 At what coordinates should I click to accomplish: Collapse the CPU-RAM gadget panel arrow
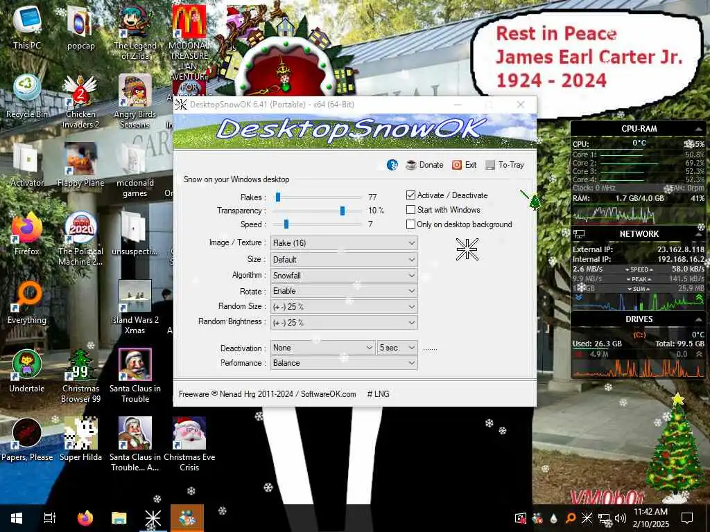click(698, 130)
